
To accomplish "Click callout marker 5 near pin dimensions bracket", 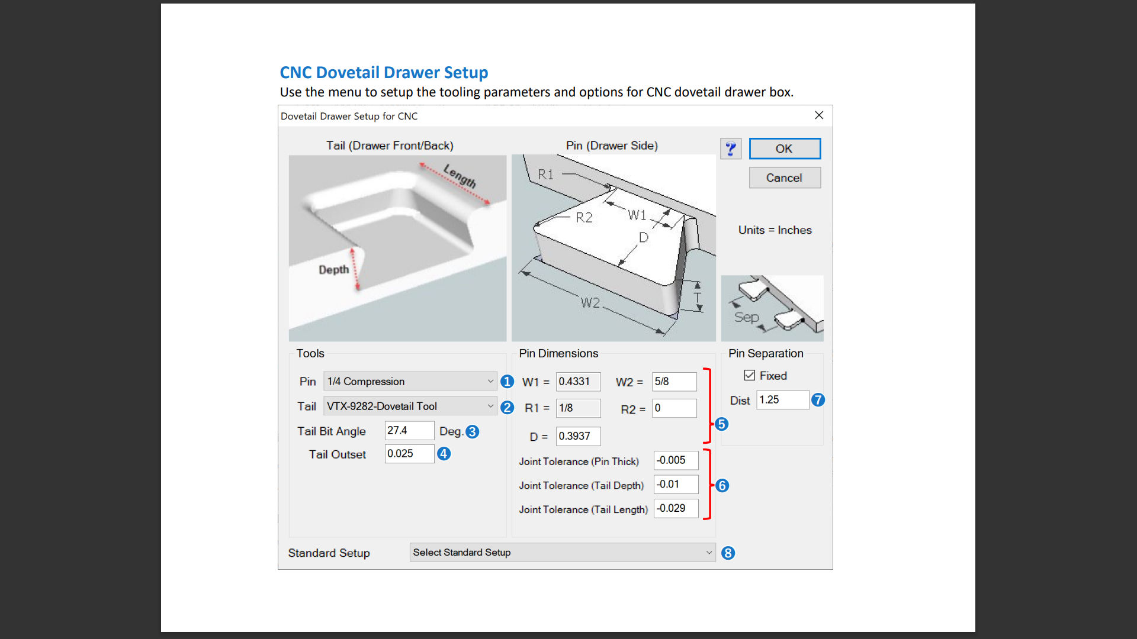I will (x=721, y=424).
